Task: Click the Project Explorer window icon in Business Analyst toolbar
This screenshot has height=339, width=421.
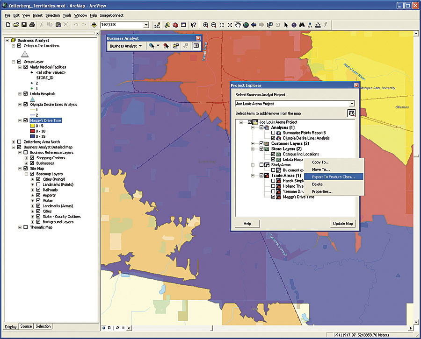Action: pos(196,46)
